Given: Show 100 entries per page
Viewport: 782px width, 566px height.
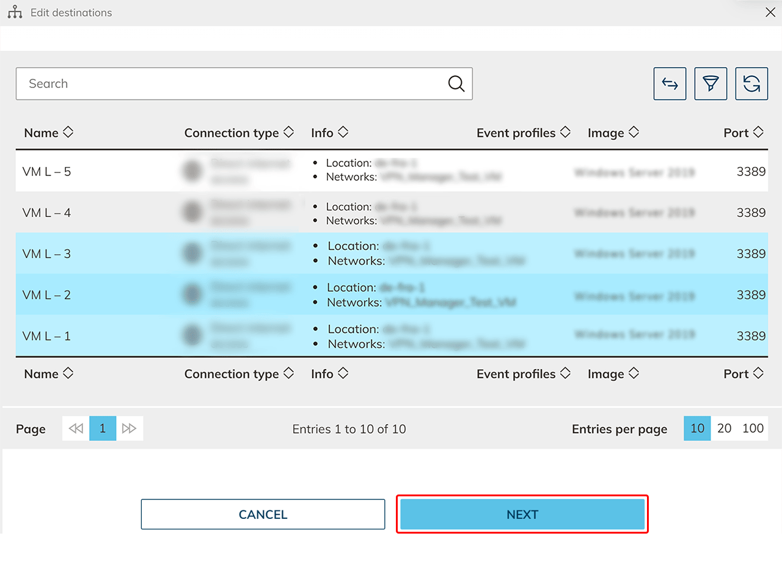Looking at the screenshot, I should coord(753,428).
